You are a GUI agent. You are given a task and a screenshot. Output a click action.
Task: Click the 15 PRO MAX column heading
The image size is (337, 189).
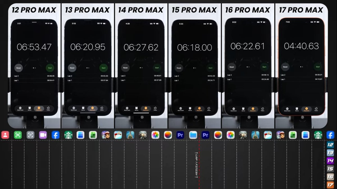pos(194,10)
